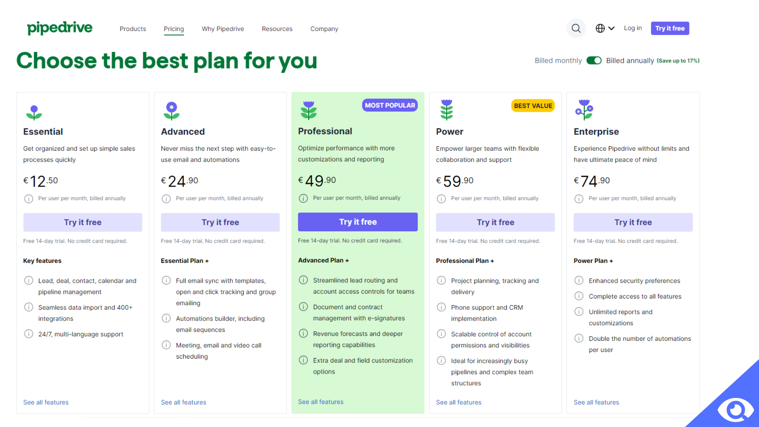Click See all features under Power plan
Image resolution: width=759 pixels, height=427 pixels.
pos(458,402)
